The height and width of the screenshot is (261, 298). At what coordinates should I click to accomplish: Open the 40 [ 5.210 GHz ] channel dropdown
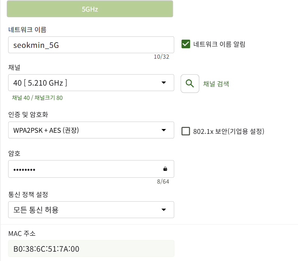(91, 83)
